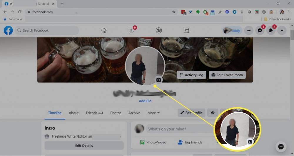Go to the Photos tab
Screen dimensions: 294x156
click(116, 113)
